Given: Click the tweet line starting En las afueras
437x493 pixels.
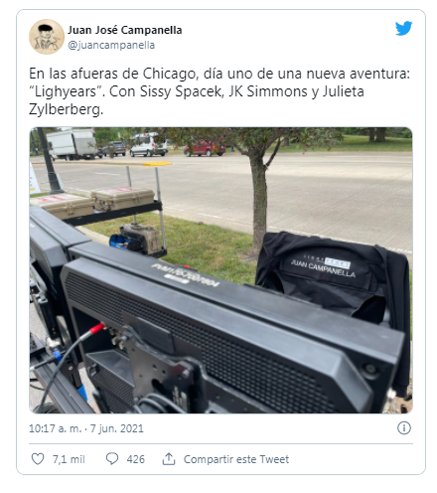Looking at the screenshot, I should coord(219,74).
